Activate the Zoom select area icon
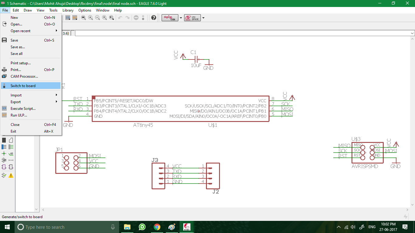The image size is (415, 233). pyautogui.click(x=111, y=18)
